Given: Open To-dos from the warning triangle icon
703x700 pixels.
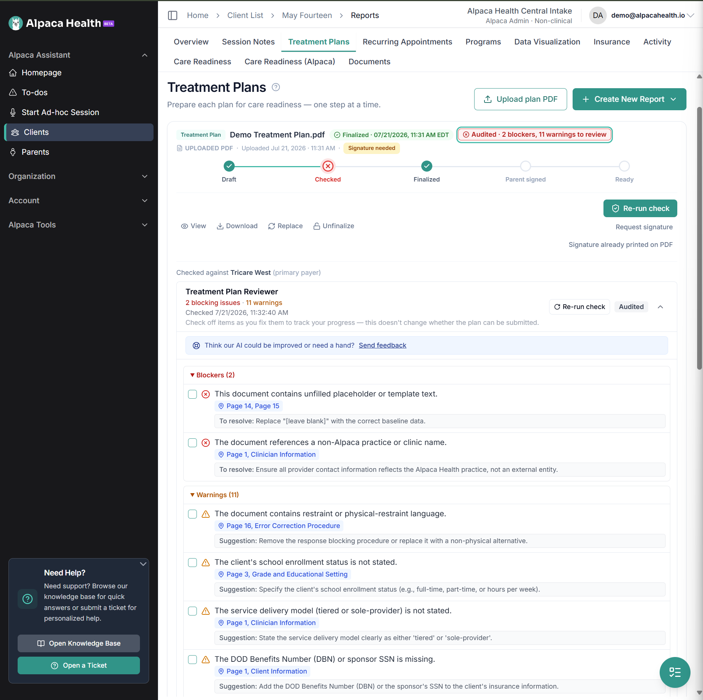Looking at the screenshot, I should pyautogui.click(x=13, y=93).
